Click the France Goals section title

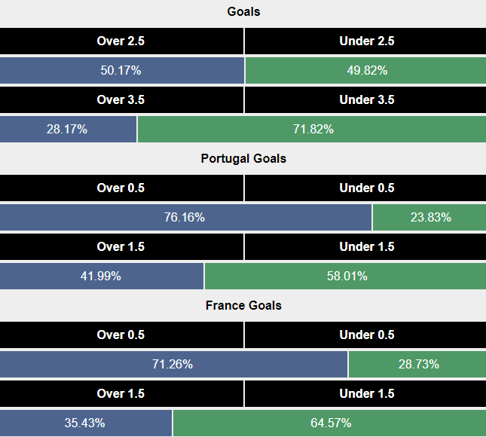tap(243, 306)
